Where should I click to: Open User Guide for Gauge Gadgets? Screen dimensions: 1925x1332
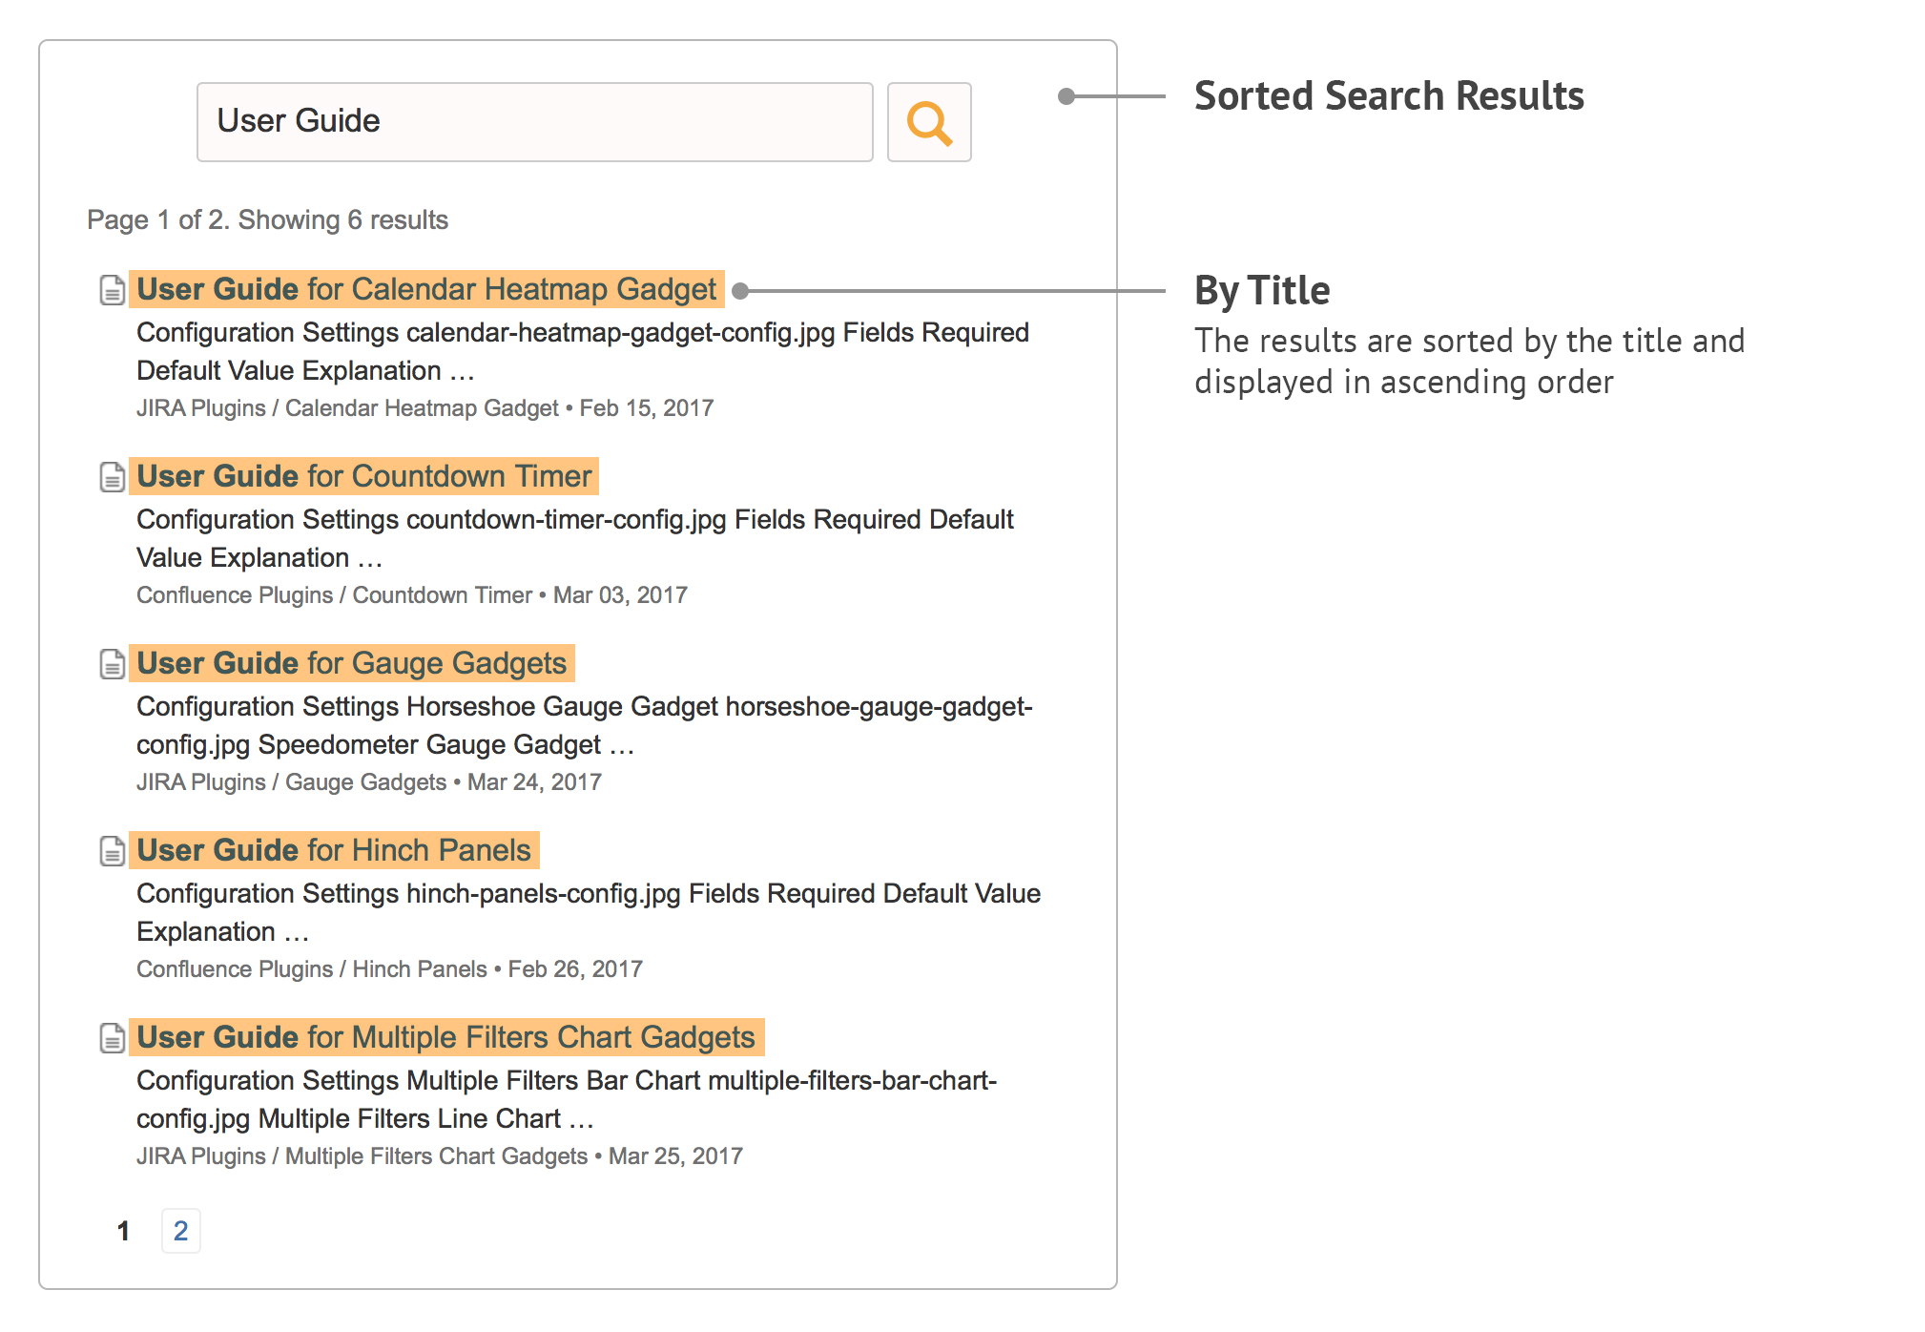pos(351,663)
